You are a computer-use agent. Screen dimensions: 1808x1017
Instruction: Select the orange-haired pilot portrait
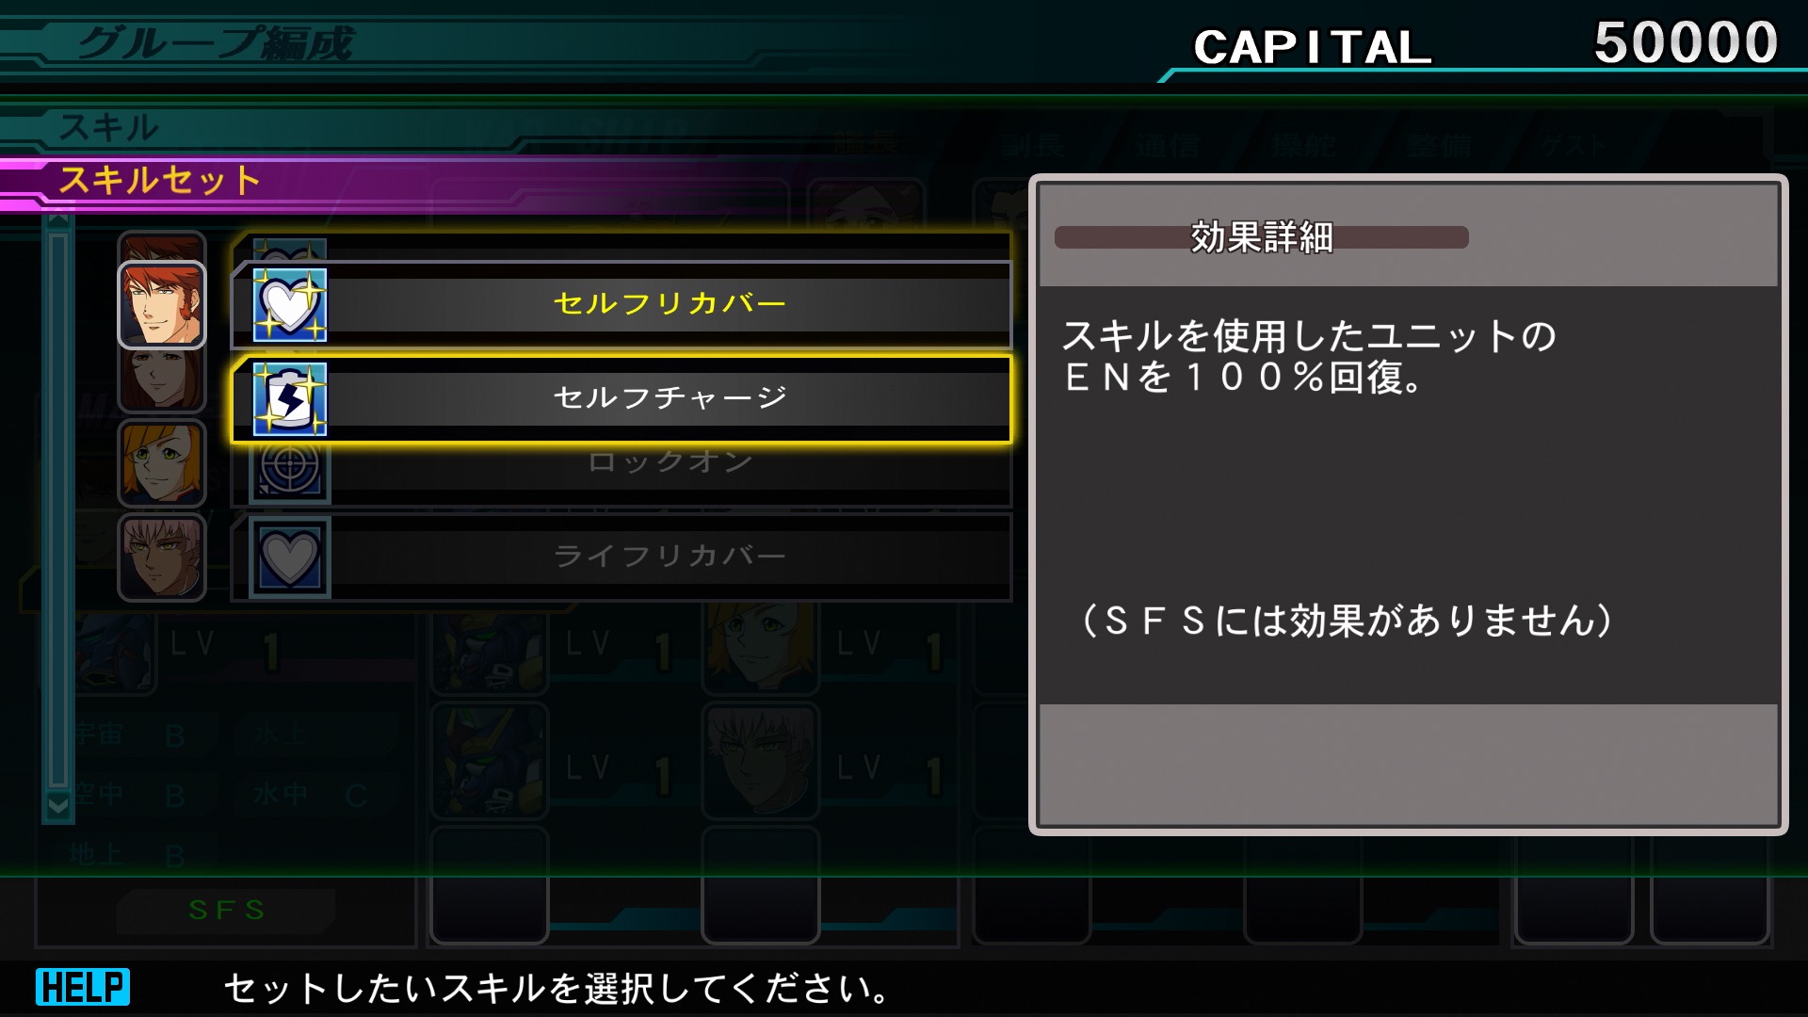point(162,463)
